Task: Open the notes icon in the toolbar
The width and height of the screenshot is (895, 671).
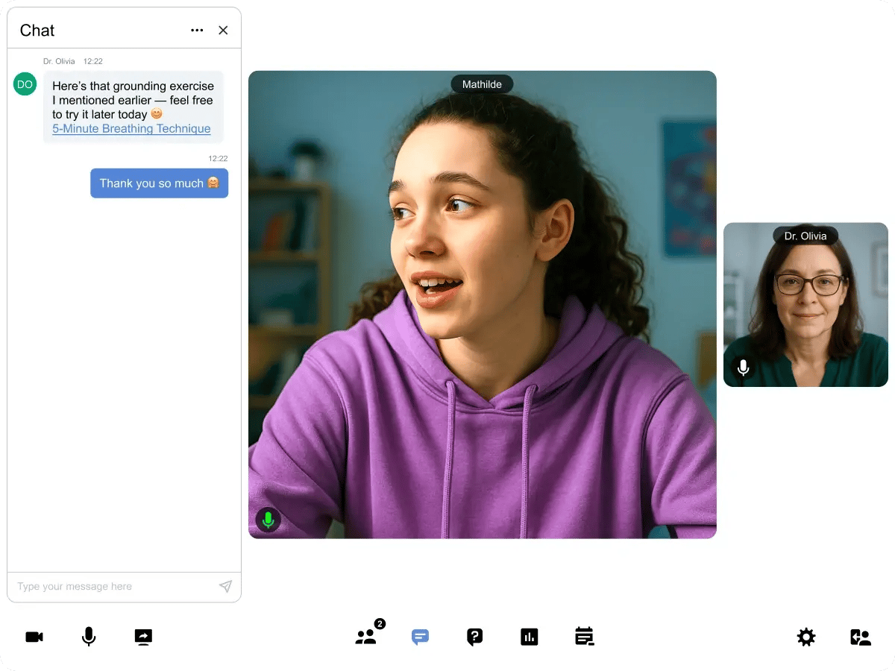Action: (x=584, y=637)
